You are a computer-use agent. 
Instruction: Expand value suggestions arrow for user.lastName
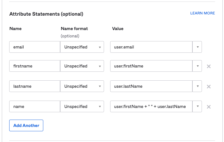pyautogui.click(x=197, y=86)
